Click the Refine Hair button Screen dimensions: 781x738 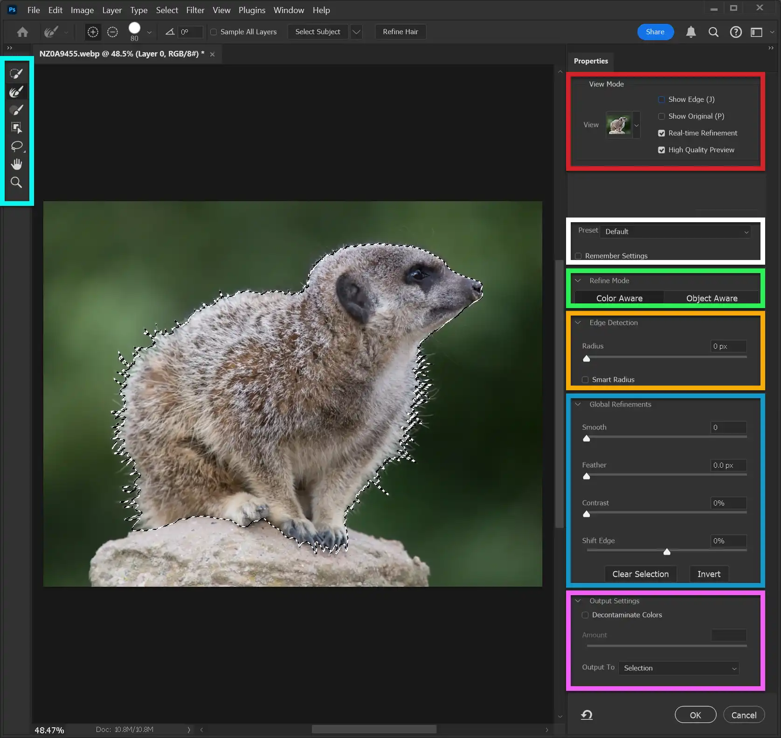coord(400,32)
